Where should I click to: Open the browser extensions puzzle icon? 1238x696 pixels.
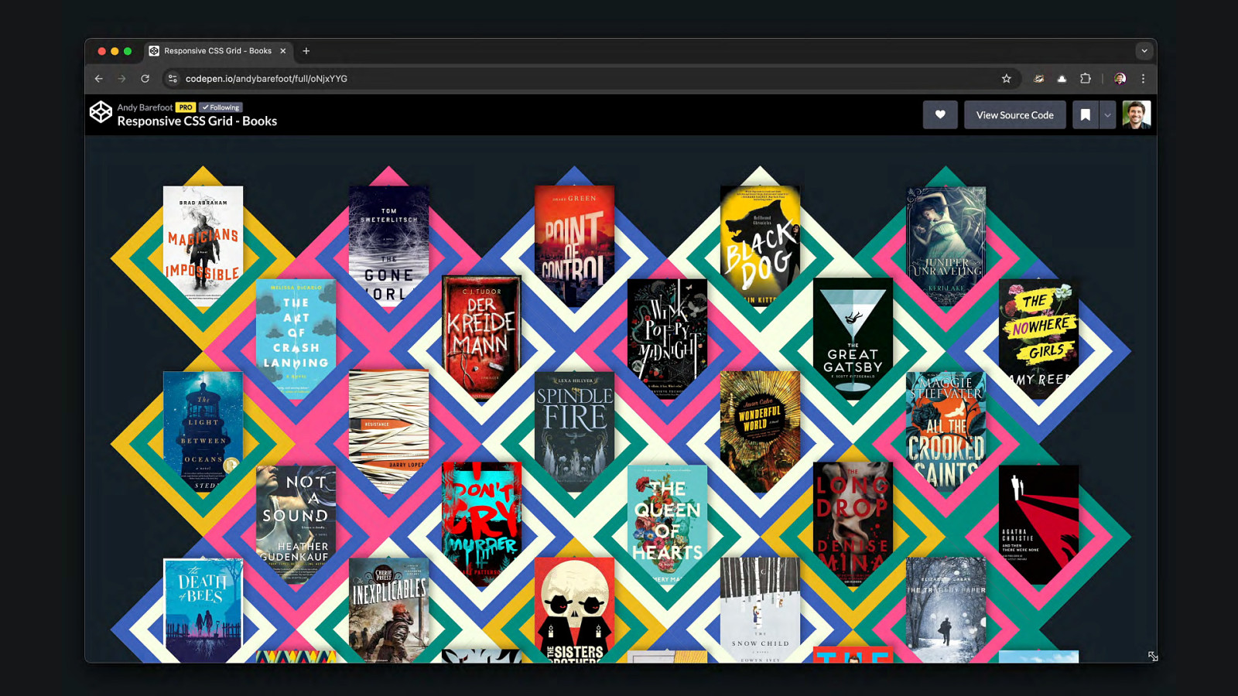(x=1086, y=79)
